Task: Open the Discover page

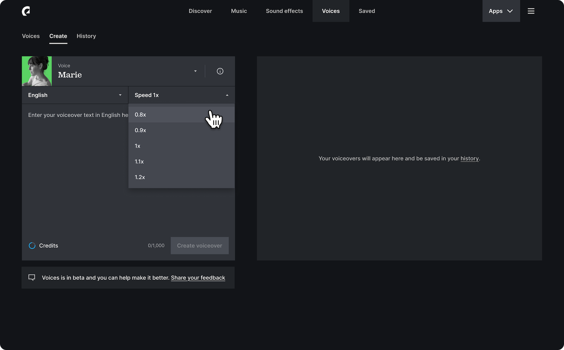Action: (x=200, y=11)
